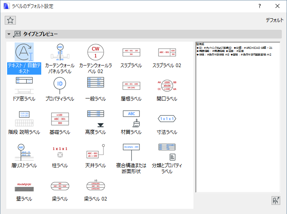Collapse the タイプとプレビュー panel
Viewport: 287px width, 214px height.
[9, 34]
